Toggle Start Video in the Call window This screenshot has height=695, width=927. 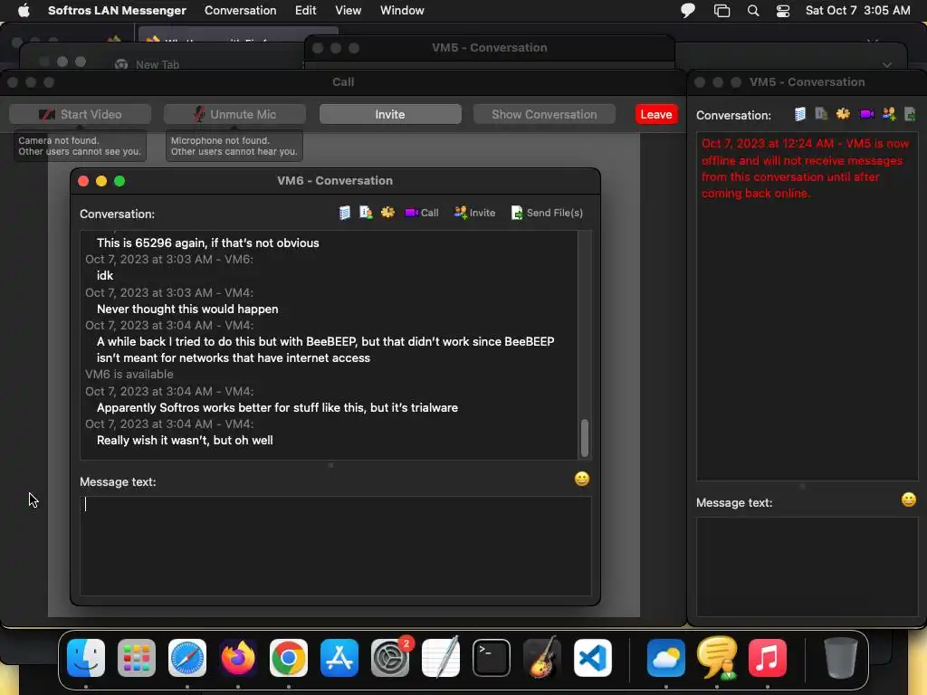pos(80,114)
